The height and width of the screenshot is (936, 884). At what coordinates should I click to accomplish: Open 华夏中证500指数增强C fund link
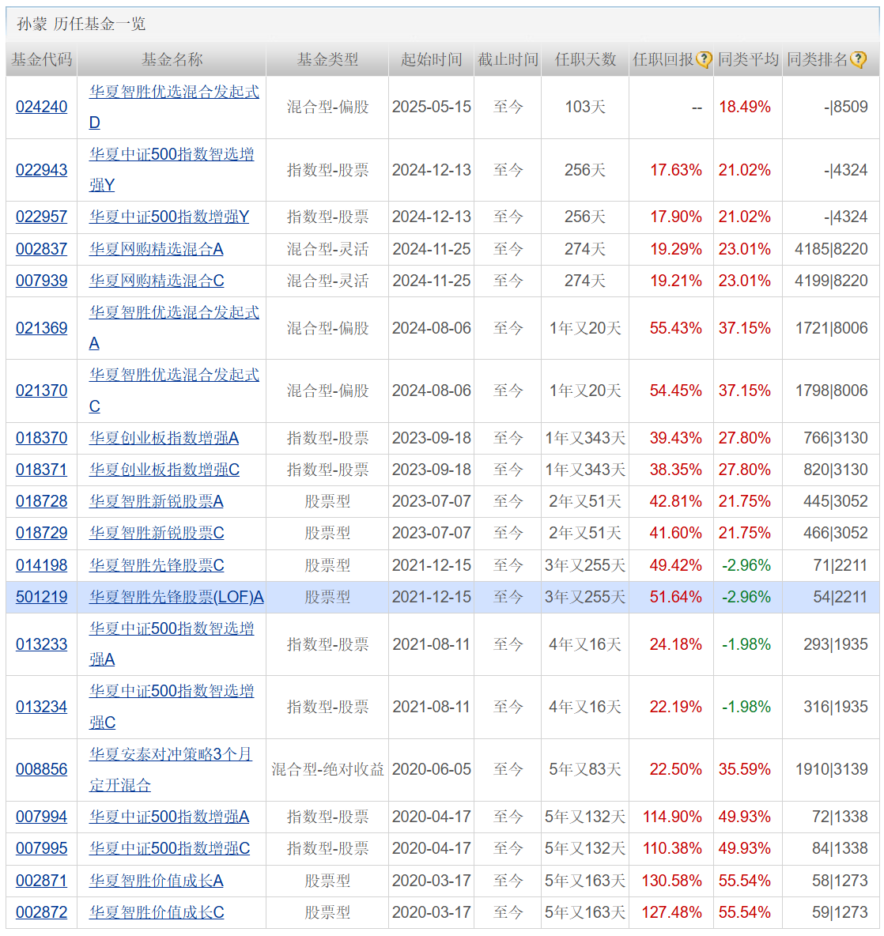pos(169,849)
